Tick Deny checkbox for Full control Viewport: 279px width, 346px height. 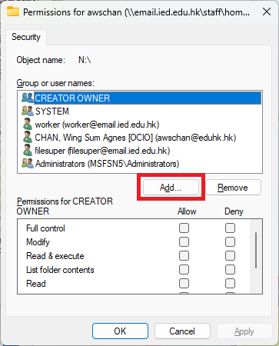(x=230, y=228)
